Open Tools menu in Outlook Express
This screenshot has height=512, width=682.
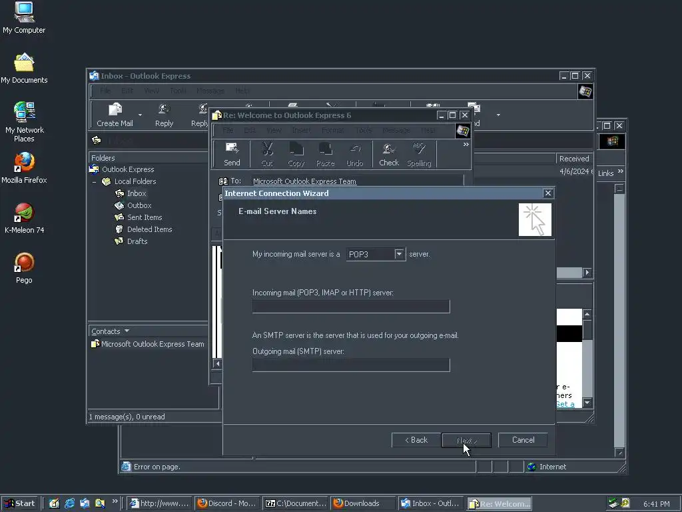178,91
